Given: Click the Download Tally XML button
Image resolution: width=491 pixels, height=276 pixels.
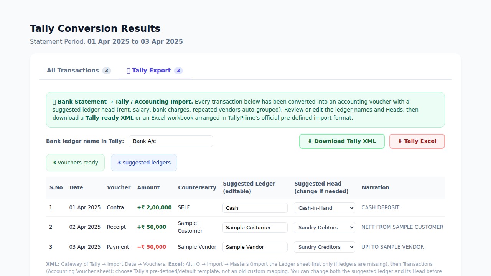Looking at the screenshot, I should pos(342,141).
